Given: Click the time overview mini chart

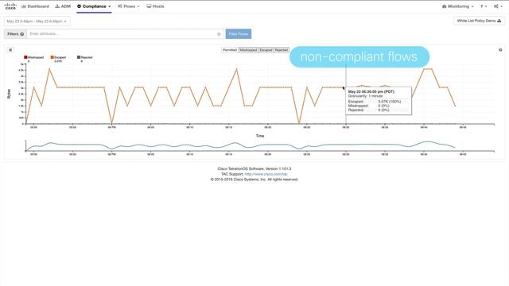Looking at the screenshot, I should pos(260,146).
